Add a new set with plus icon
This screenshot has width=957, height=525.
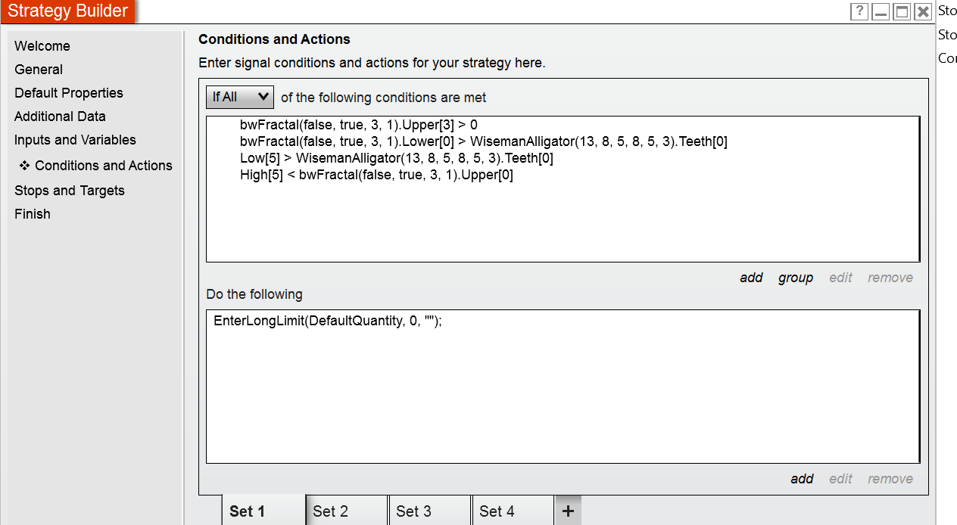click(568, 511)
